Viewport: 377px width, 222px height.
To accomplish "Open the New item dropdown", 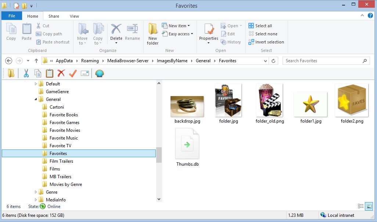I will coord(177,25).
